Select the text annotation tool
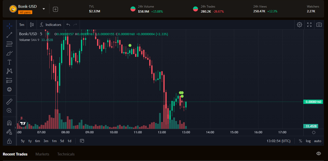 (9, 62)
